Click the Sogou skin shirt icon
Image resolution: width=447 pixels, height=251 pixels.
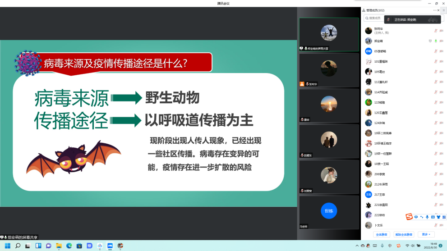(438, 217)
